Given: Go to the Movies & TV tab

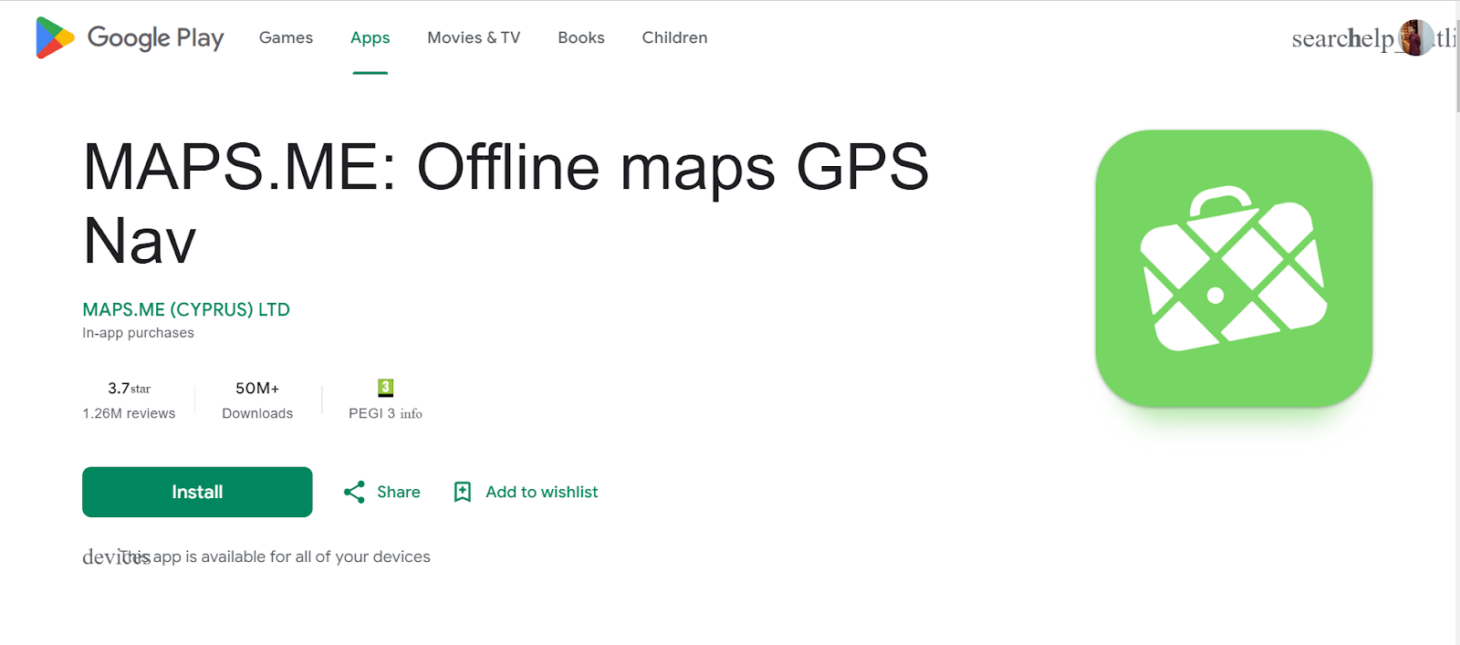Looking at the screenshot, I should pos(474,37).
